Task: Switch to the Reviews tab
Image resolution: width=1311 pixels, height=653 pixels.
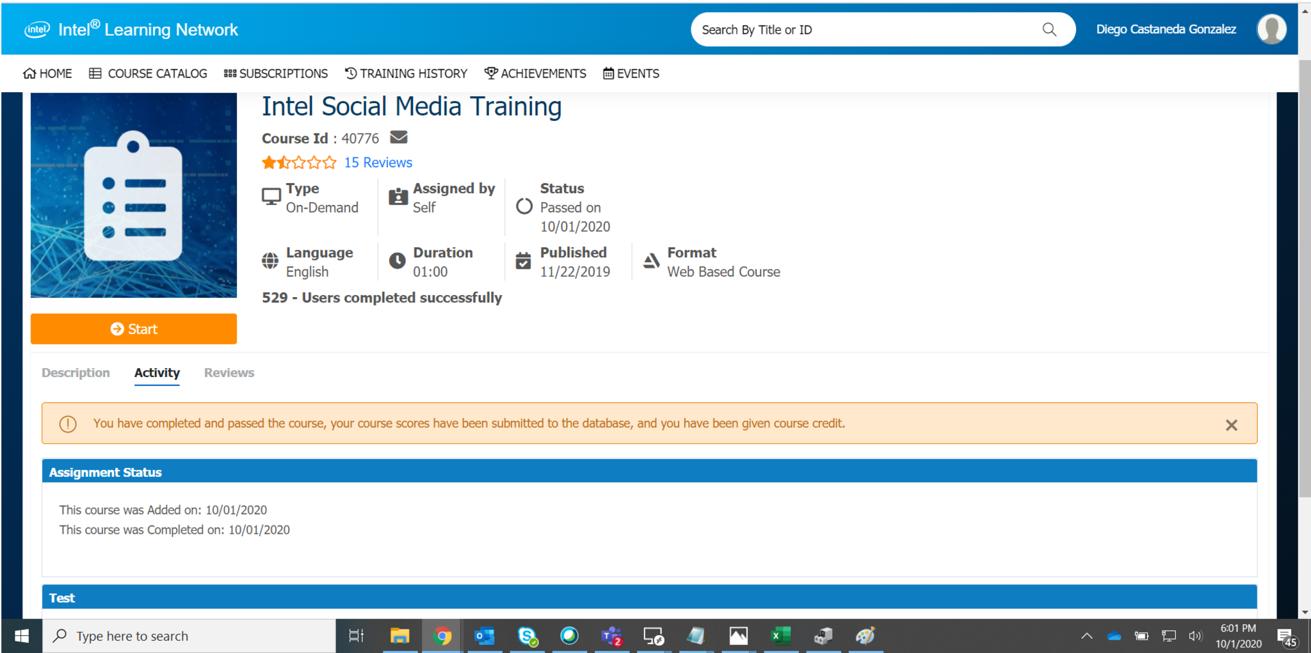Action: tap(229, 373)
